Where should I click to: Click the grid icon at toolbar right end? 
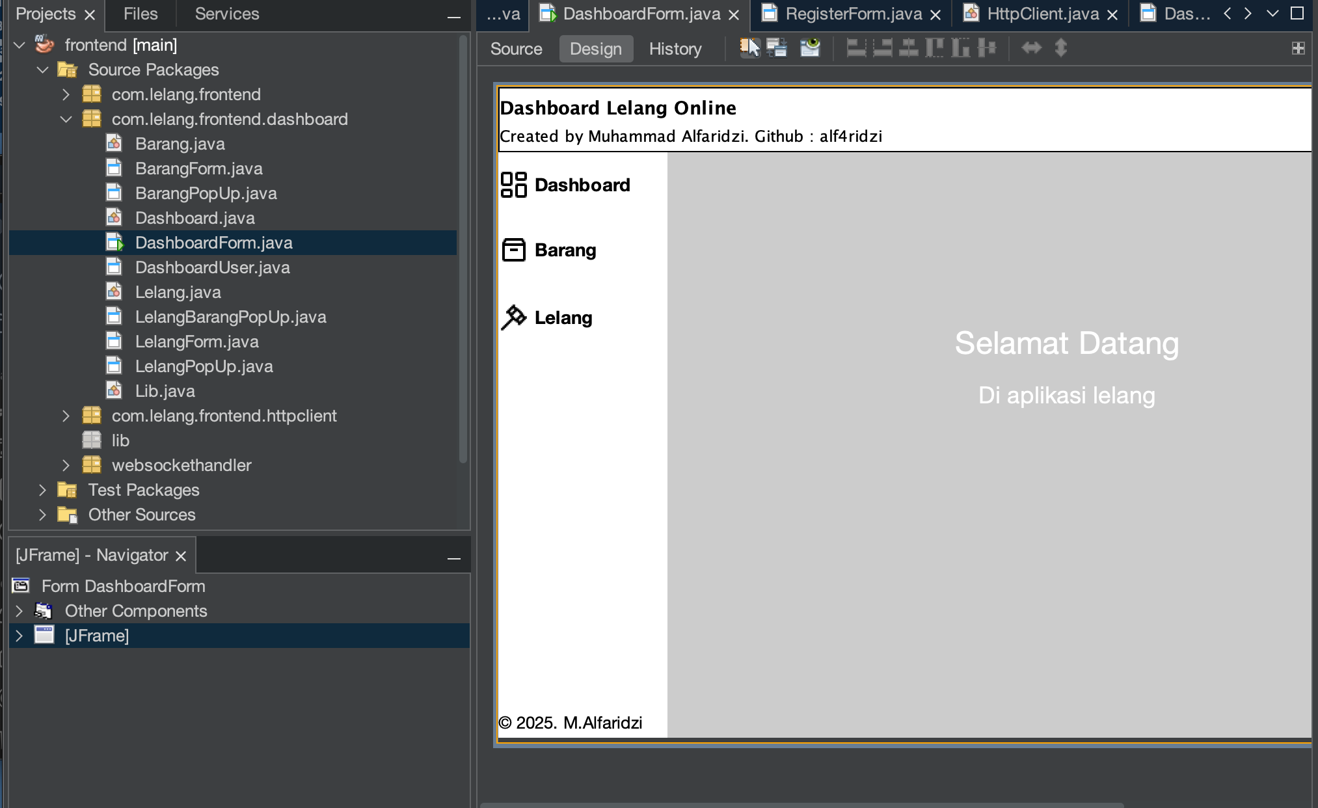(x=1298, y=49)
